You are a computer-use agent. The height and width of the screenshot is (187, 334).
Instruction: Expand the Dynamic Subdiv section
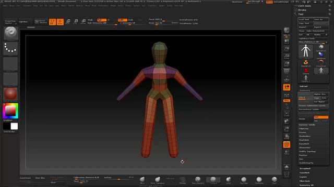(307, 125)
